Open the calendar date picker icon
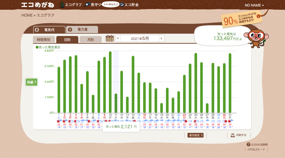Viewport: 285px width, 158px height. click(110, 38)
